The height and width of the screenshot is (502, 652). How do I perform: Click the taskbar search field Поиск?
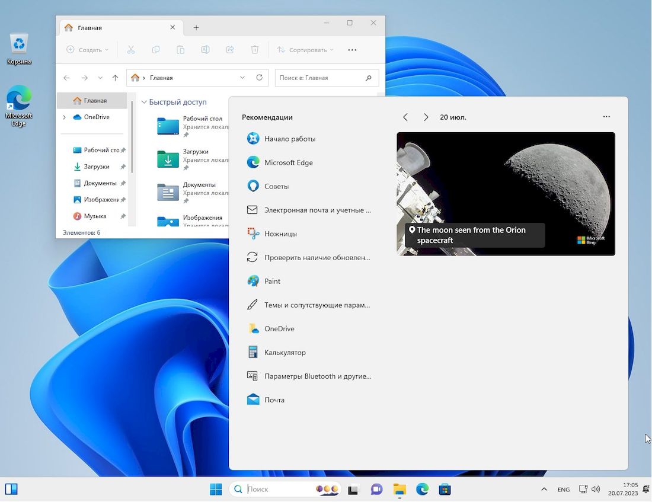(279, 489)
